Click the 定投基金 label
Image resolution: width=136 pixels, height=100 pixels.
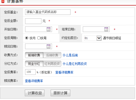11,12
